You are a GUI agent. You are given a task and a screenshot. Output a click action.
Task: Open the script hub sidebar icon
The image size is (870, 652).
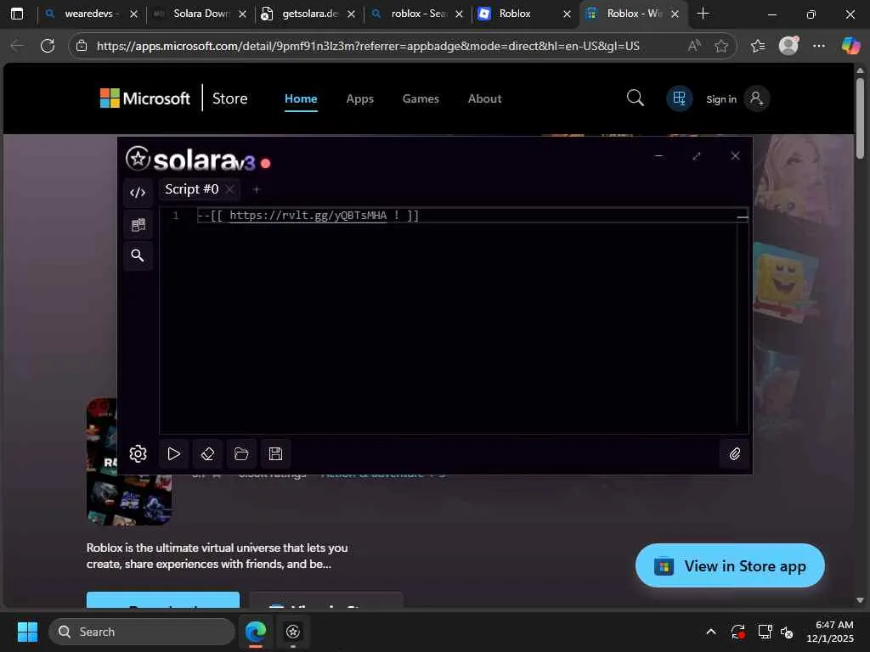[138, 224]
